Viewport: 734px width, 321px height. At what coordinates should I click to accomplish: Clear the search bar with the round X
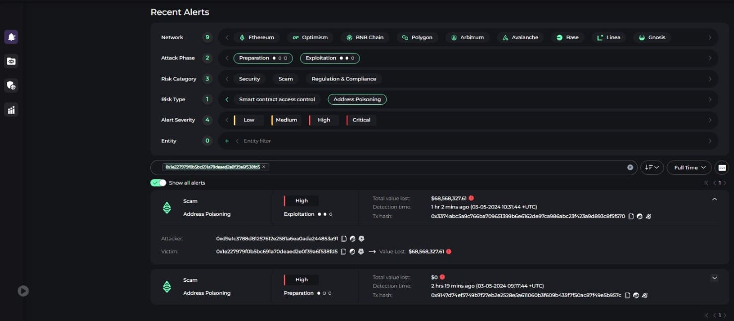[630, 167]
